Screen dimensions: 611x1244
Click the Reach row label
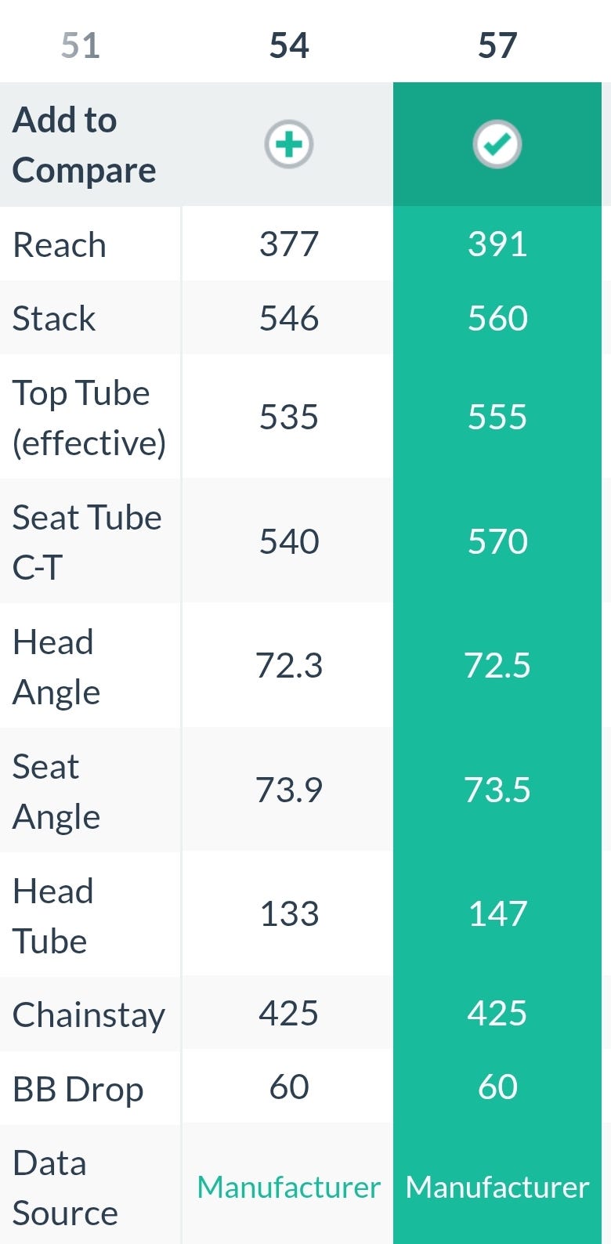click(x=60, y=245)
